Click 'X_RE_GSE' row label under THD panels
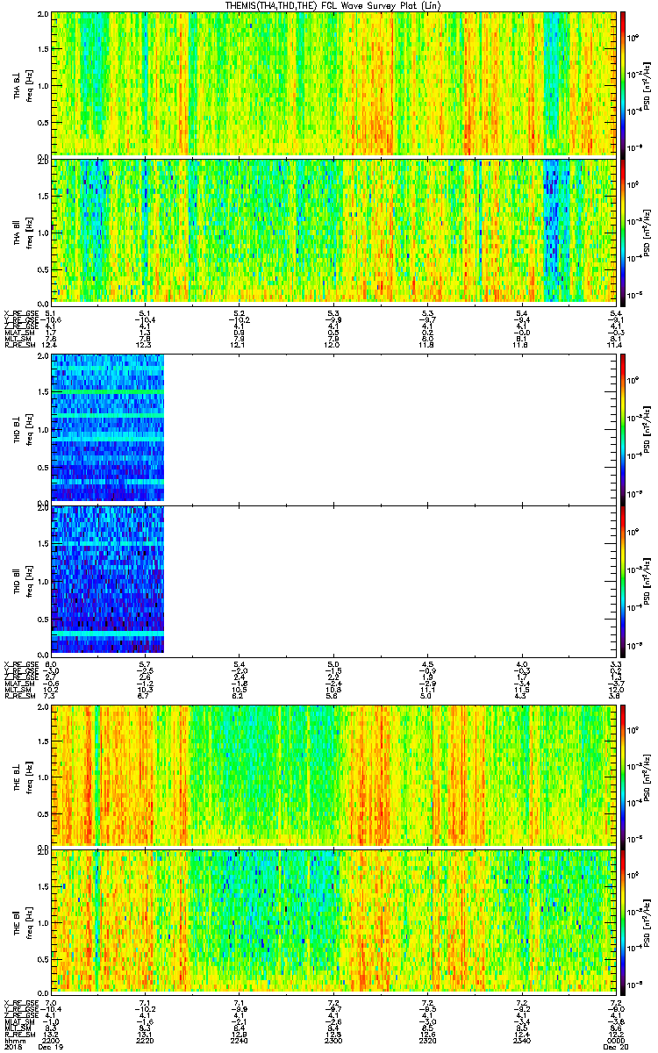The width and height of the screenshot is (658, 1053). [x=20, y=663]
